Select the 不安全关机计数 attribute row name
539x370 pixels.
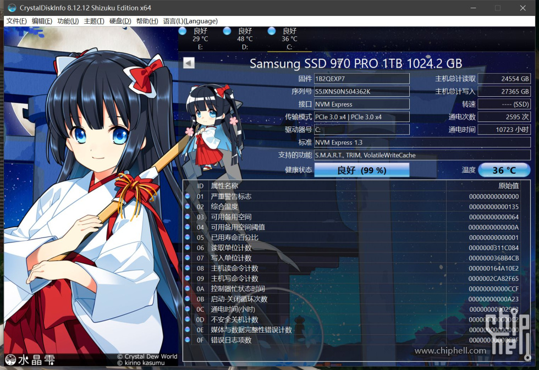tap(234, 320)
